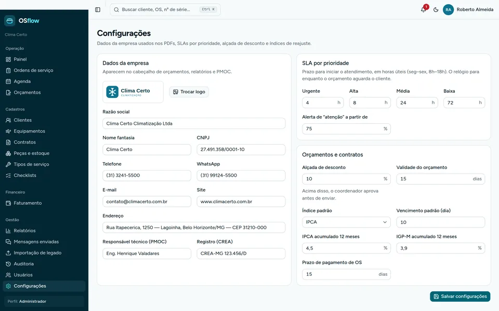Click the Configurações gear icon
This screenshot has width=499, height=311.
tap(8, 286)
